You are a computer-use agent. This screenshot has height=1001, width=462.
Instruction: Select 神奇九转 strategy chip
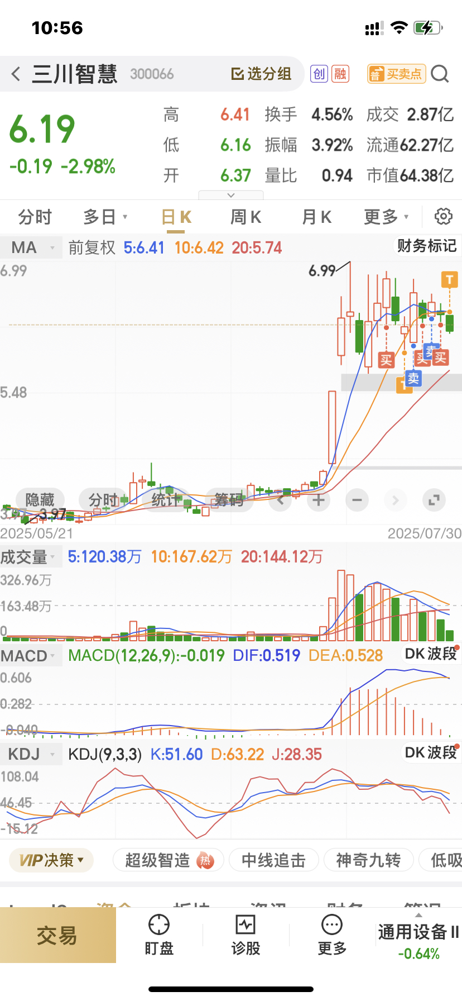(x=368, y=860)
